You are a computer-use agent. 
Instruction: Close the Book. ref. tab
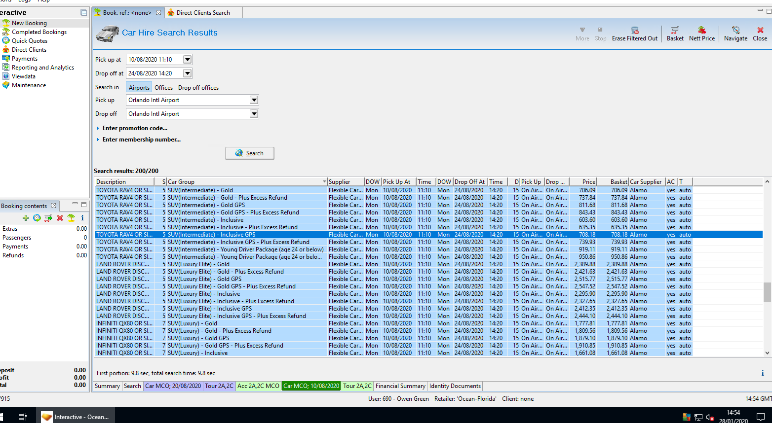pyautogui.click(x=158, y=12)
